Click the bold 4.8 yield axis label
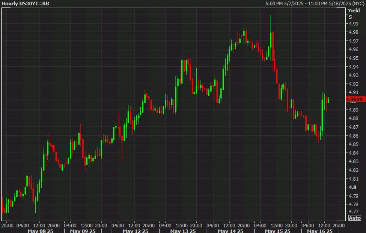366x233 pixels. click(351, 187)
